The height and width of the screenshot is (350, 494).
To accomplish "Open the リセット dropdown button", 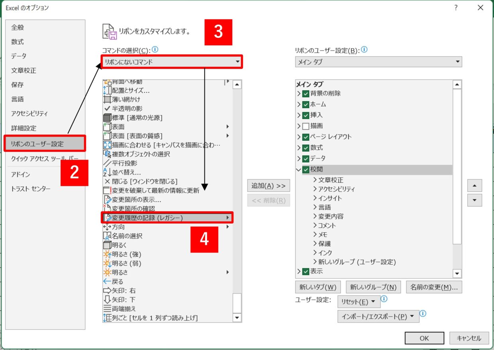I will (x=359, y=302).
